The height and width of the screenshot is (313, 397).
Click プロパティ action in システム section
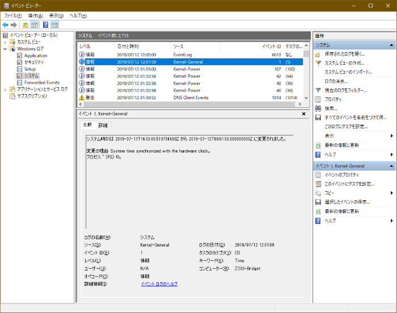333,100
